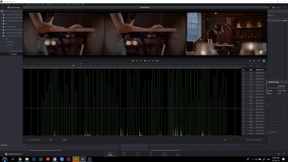Toggle the Capture panel button
288x162 pixels.
pyautogui.click(x=277, y=8)
